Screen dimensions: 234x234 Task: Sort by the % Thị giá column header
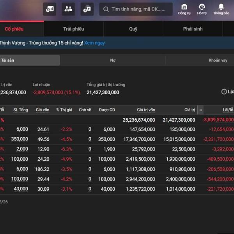click(x=64, y=110)
